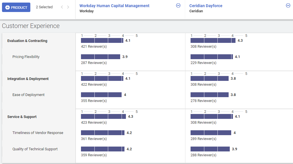Click '289 Reviewer(s)' under Ceridian

(203, 139)
